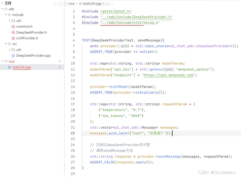Click the myLog.h include path with error underline

pos(130,23)
